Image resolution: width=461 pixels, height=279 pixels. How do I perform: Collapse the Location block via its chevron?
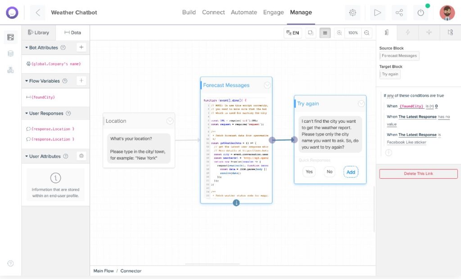(x=170, y=121)
